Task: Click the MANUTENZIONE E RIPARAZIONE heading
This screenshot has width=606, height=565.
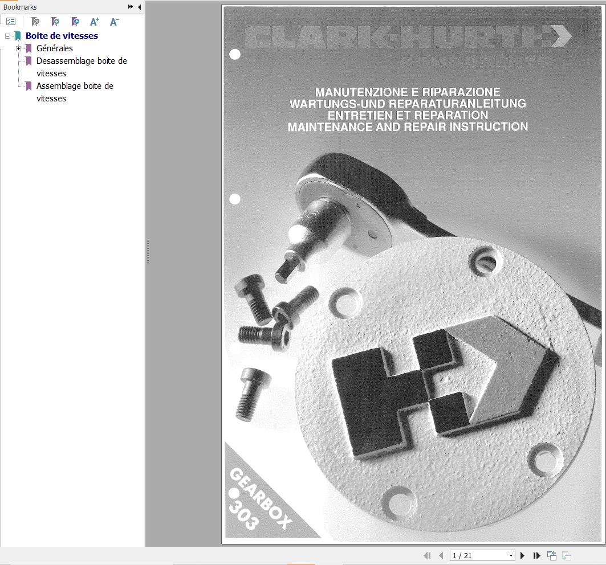Action: [408, 92]
